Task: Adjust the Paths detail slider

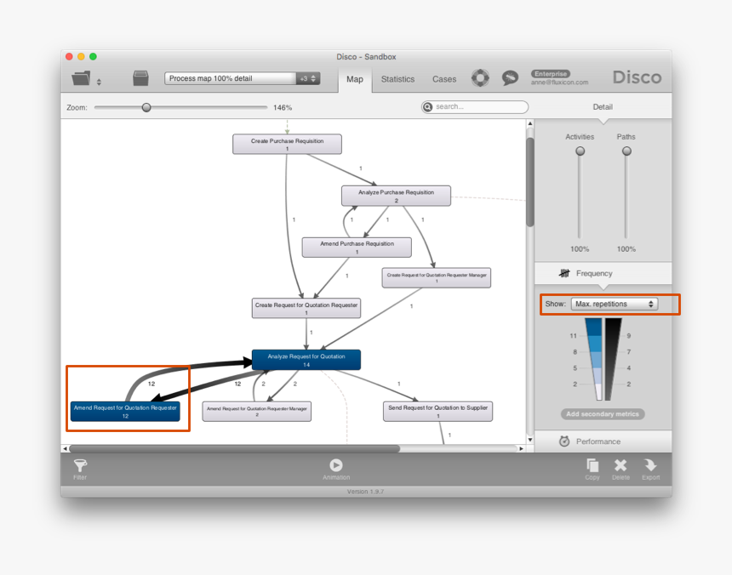Action: (626, 151)
